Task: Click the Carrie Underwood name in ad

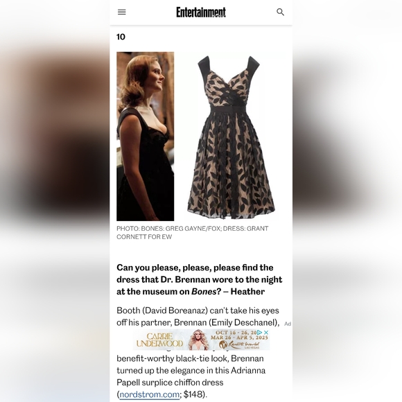Action: (x=159, y=340)
